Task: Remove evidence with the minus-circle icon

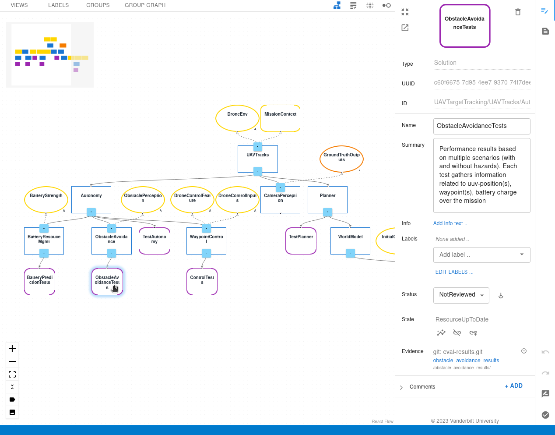Action: pos(524,351)
